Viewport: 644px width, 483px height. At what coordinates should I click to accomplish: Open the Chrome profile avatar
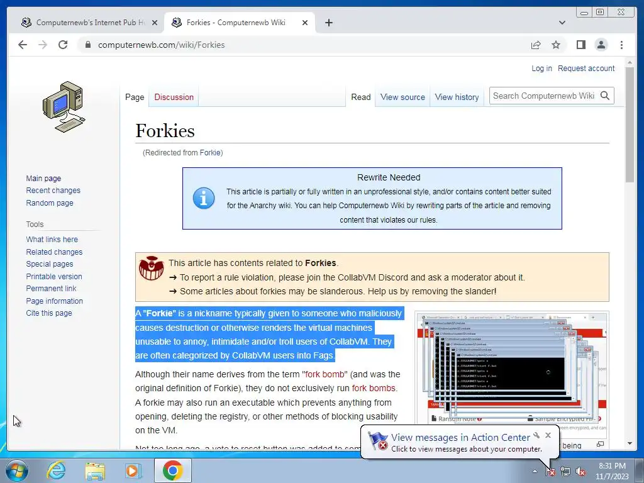601,45
